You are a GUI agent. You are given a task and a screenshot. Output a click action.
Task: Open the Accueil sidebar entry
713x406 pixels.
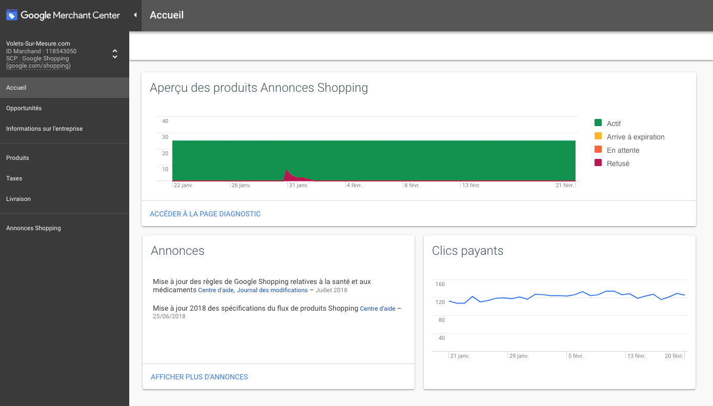pyautogui.click(x=16, y=87)
